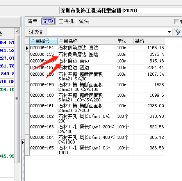Image resolution: width=182 pixels, height=181 pixels.
Task: Select 石材开孔 C>1000 item
Action: [87, 150]
